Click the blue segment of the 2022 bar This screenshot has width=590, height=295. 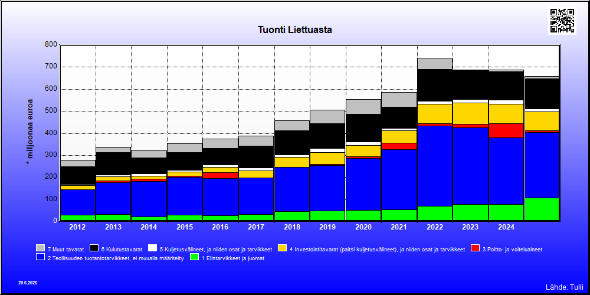click(x=435, y=166)
